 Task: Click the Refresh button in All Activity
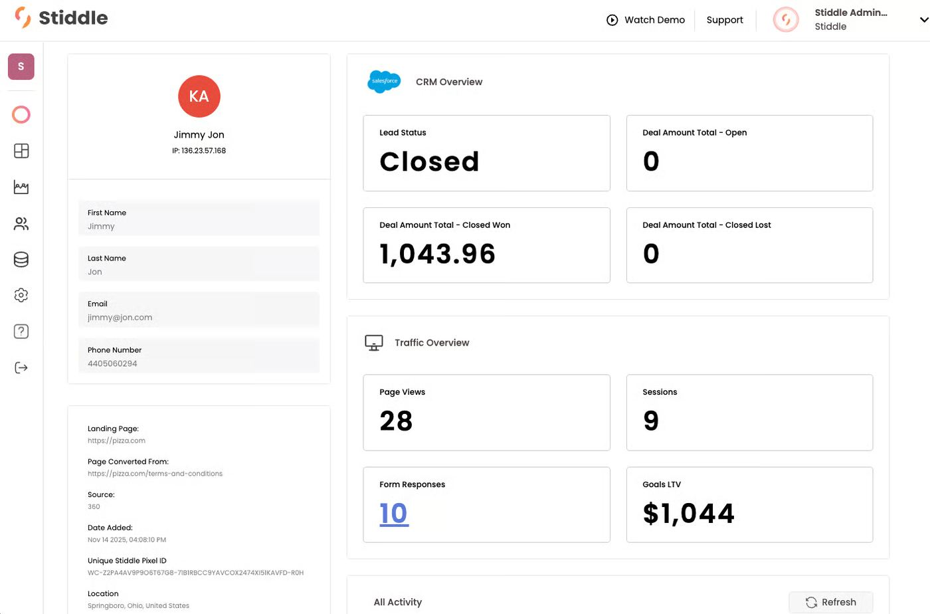pyautogui.click(x=831, y=602)
